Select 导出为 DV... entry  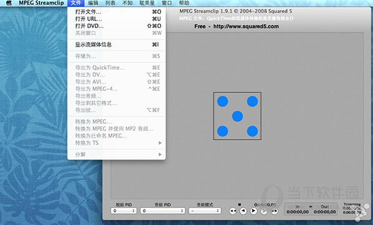coord(117,75)
